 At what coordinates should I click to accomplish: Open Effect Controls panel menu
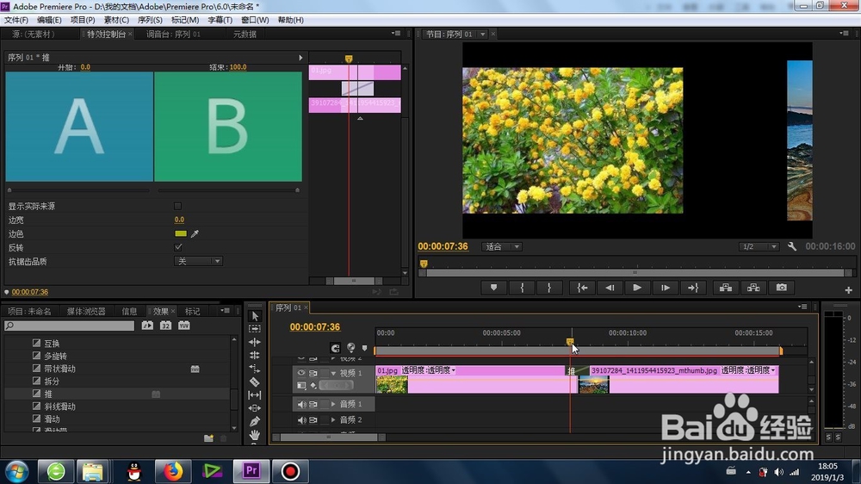[396, 34]
